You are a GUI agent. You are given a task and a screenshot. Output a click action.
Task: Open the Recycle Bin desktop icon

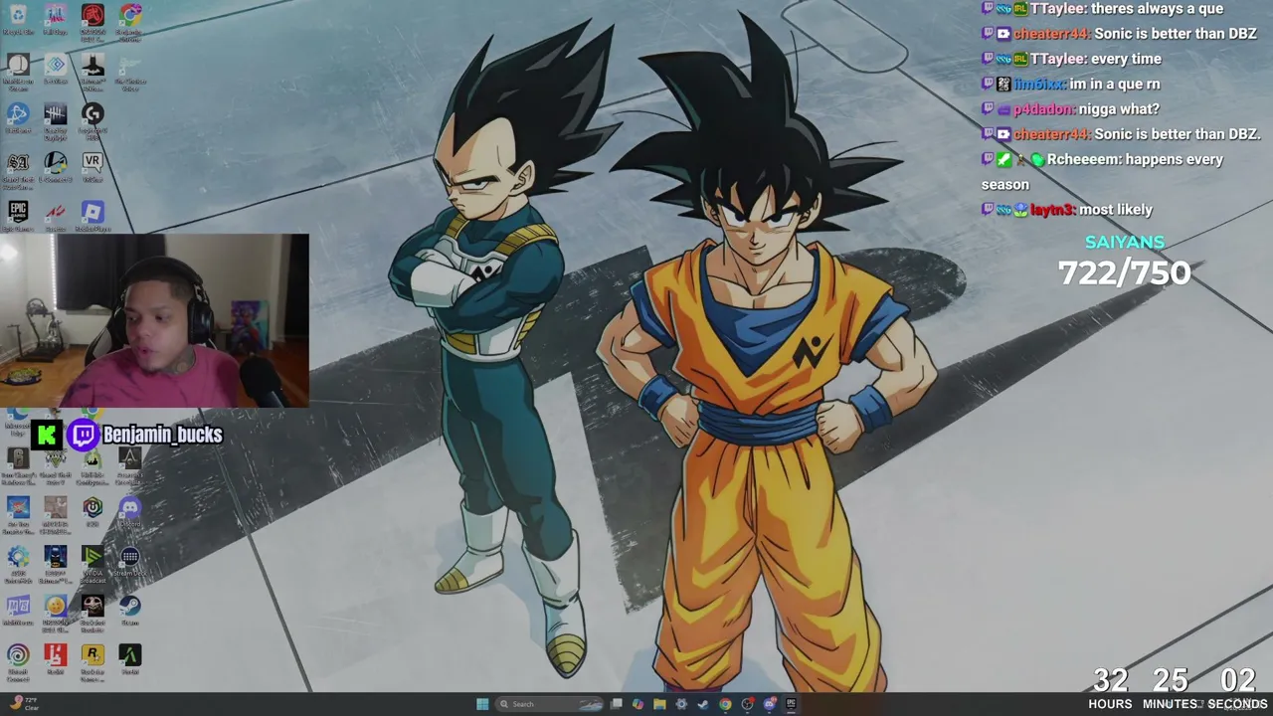coord(18,20)
